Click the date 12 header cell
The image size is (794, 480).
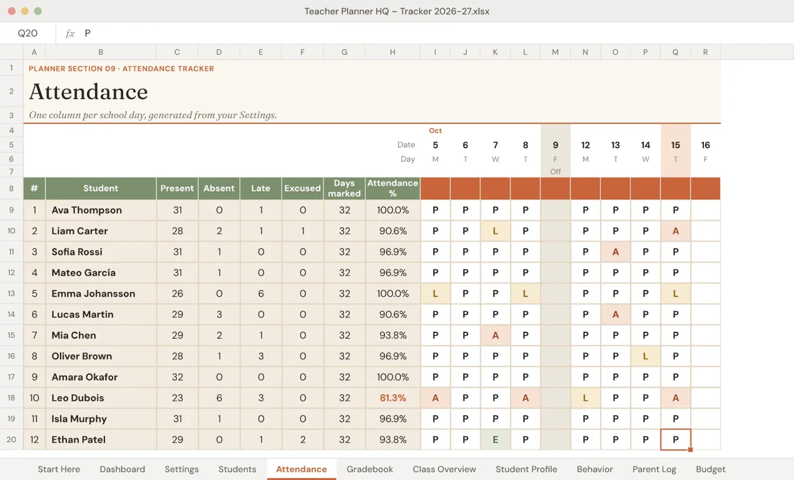tap(585, 145)
